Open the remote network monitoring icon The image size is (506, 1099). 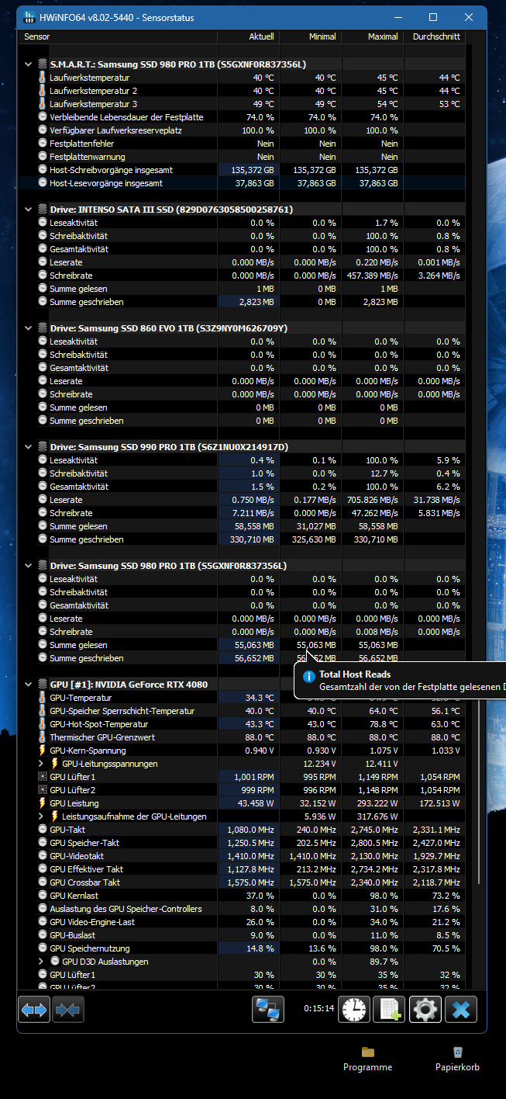point(268,1009)
